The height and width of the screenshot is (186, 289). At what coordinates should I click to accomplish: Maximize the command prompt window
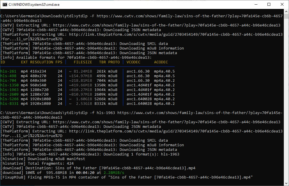(269, 4)
